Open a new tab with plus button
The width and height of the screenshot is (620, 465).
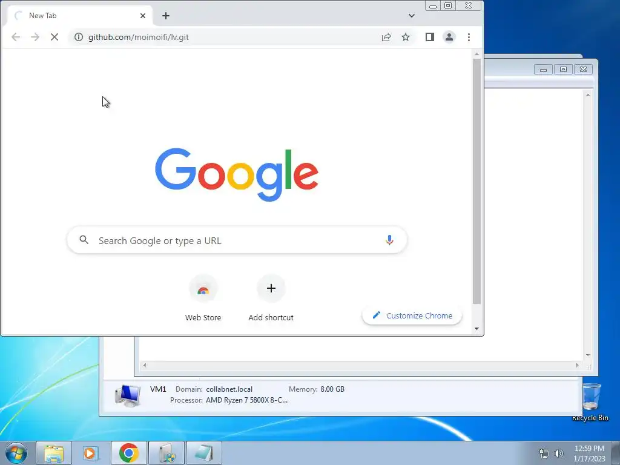166,16
